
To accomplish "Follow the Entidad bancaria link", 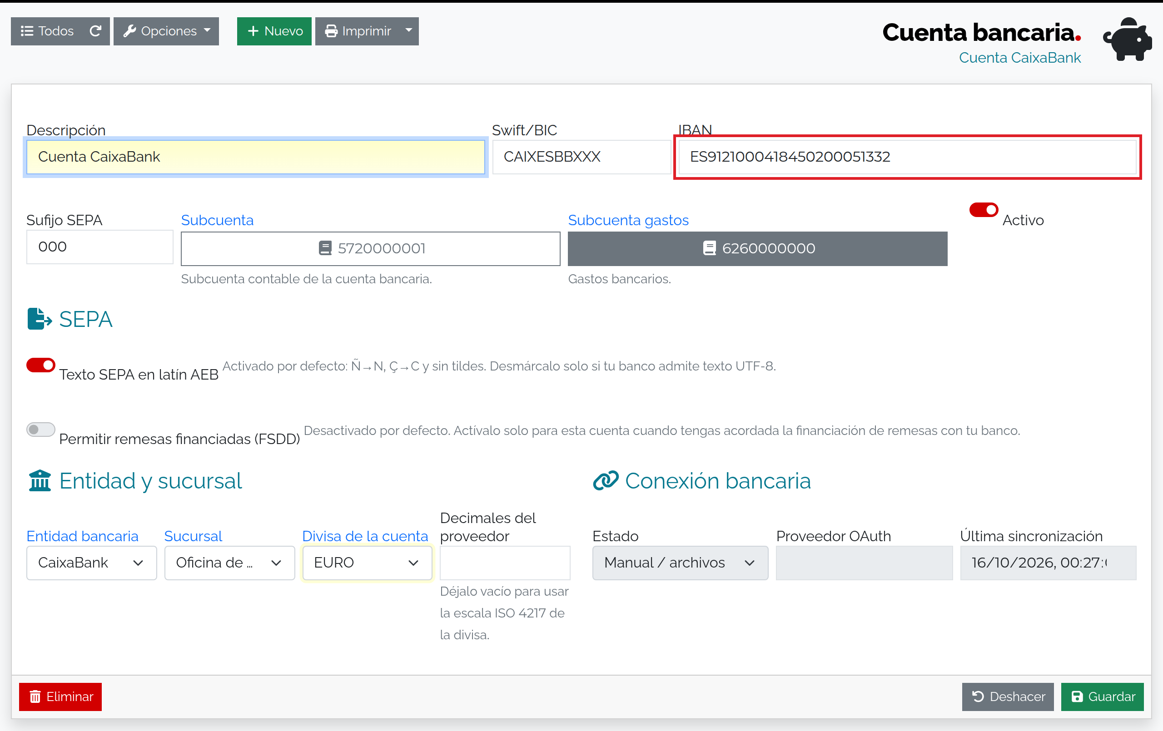I will point(83,536).
